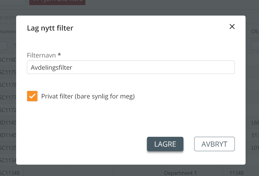259x176 pixels.
Task: Click the Department 1 cell
Action: (178, 173)
